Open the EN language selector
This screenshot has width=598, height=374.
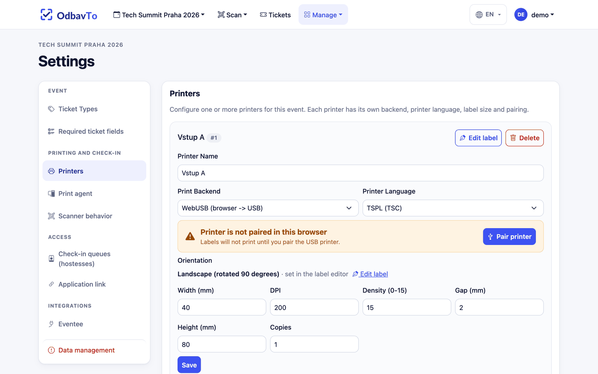tap(488, 15)
